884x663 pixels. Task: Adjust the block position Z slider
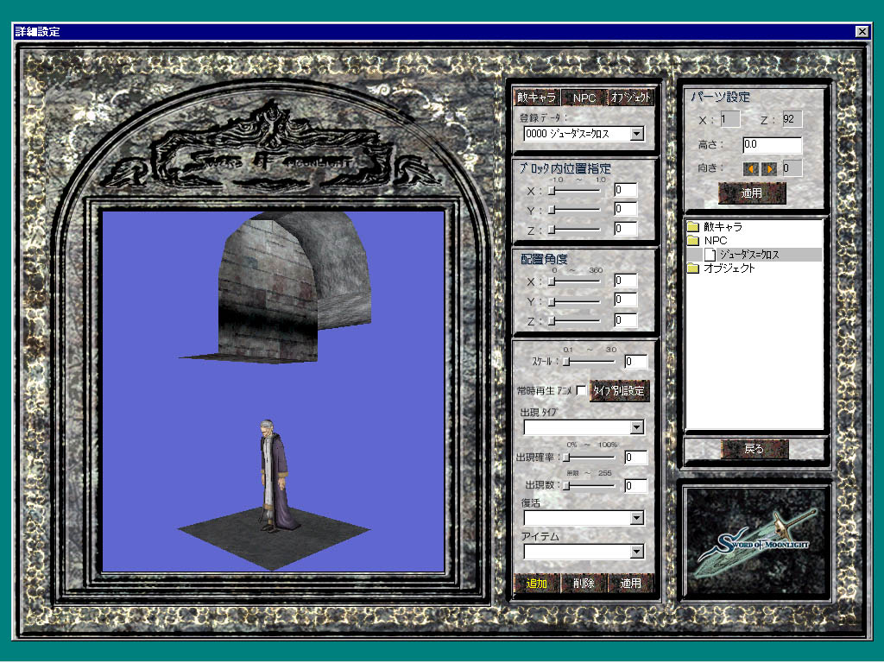coord(574,230)
